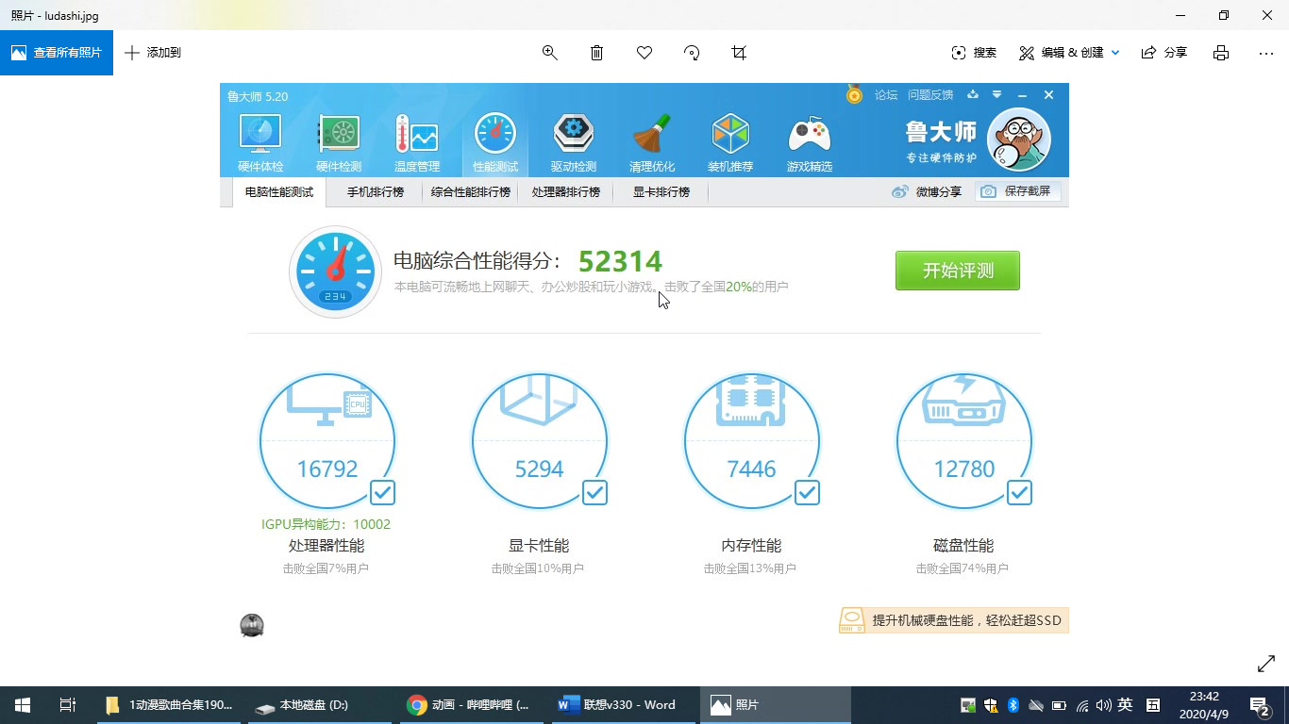The image size is (1289, 724).
Task: Toggle the 内存性能 test checkbox
Action: point(807,492)
